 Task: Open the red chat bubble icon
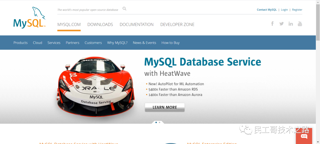(x=304, y=136)
